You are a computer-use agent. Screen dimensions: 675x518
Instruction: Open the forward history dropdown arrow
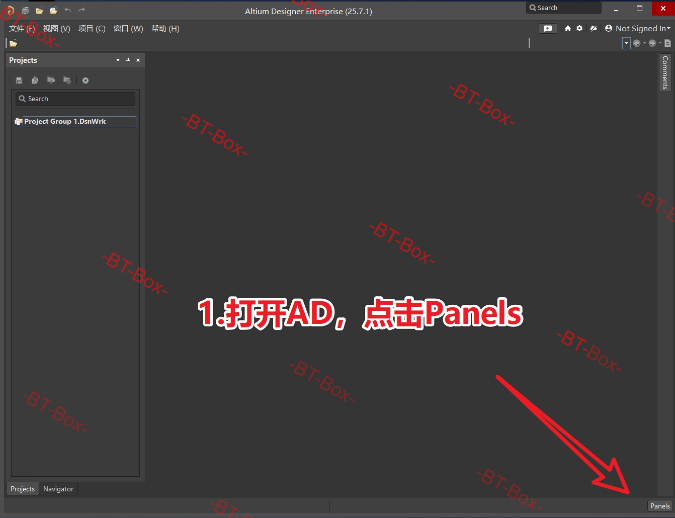[660, 43]
